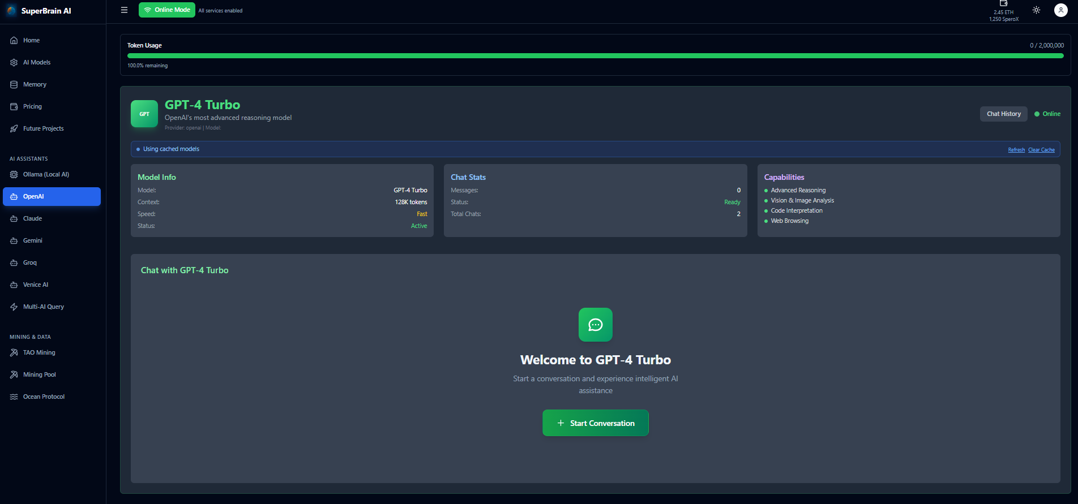Click the Clear Cache link
This screenshot has height=504, width=1078.
[x=1041, y=150]
